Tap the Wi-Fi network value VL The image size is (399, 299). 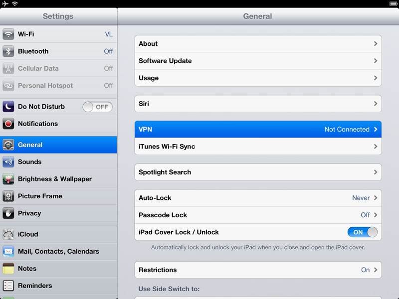tap(109, 34)
